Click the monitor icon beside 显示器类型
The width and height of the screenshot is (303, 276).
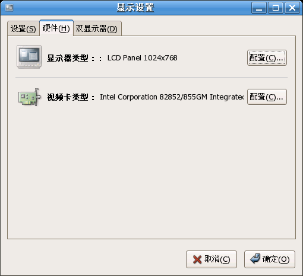pyautogui.click(x=29, y=57)
